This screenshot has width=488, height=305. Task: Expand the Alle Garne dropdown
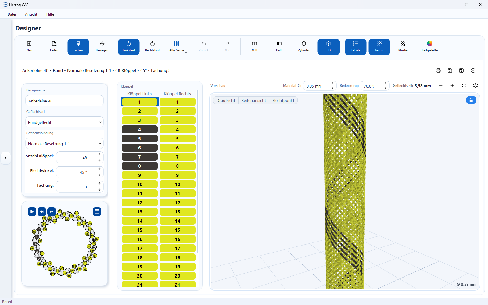tap(186, 53)
